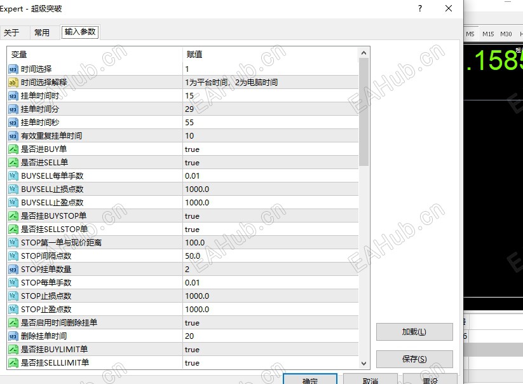Click the boolean icon beside 是否挂BUYLIMIT单

[13, 349]
